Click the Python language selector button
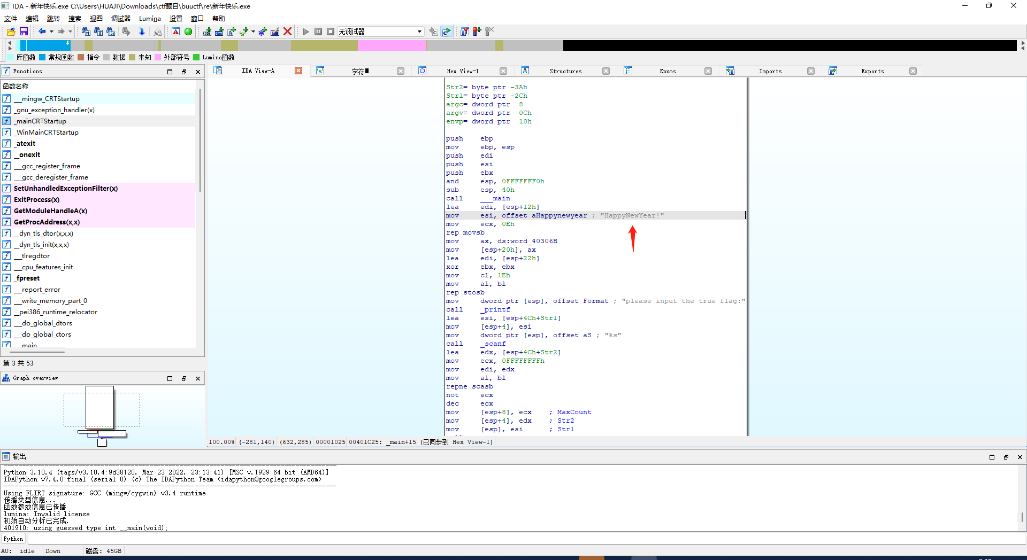Viewport: 1027px width, 560px height. tap(13, 539)
